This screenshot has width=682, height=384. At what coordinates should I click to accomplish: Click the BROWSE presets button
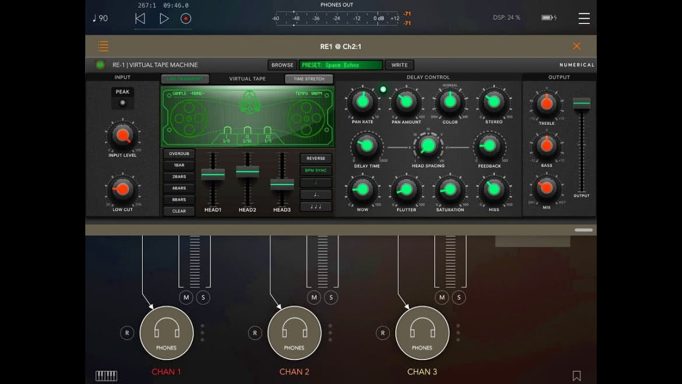point(282,65)
